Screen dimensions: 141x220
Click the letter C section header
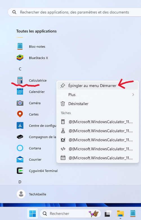click(20, 69)
